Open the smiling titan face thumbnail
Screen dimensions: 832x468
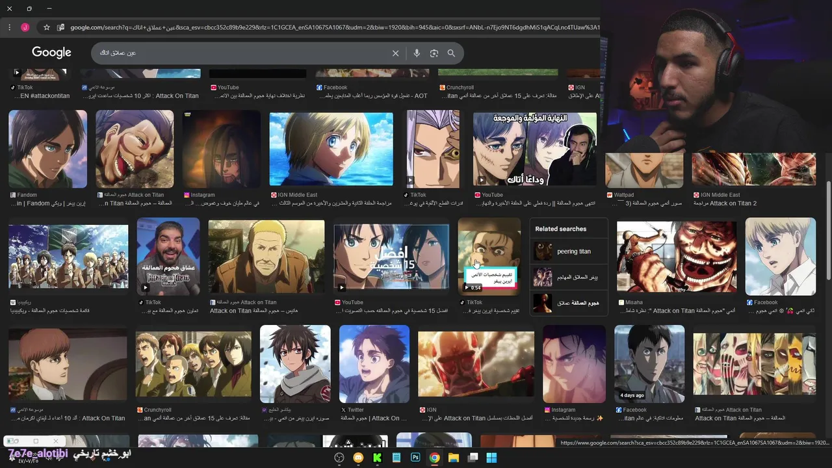click(x=135, y=149)
